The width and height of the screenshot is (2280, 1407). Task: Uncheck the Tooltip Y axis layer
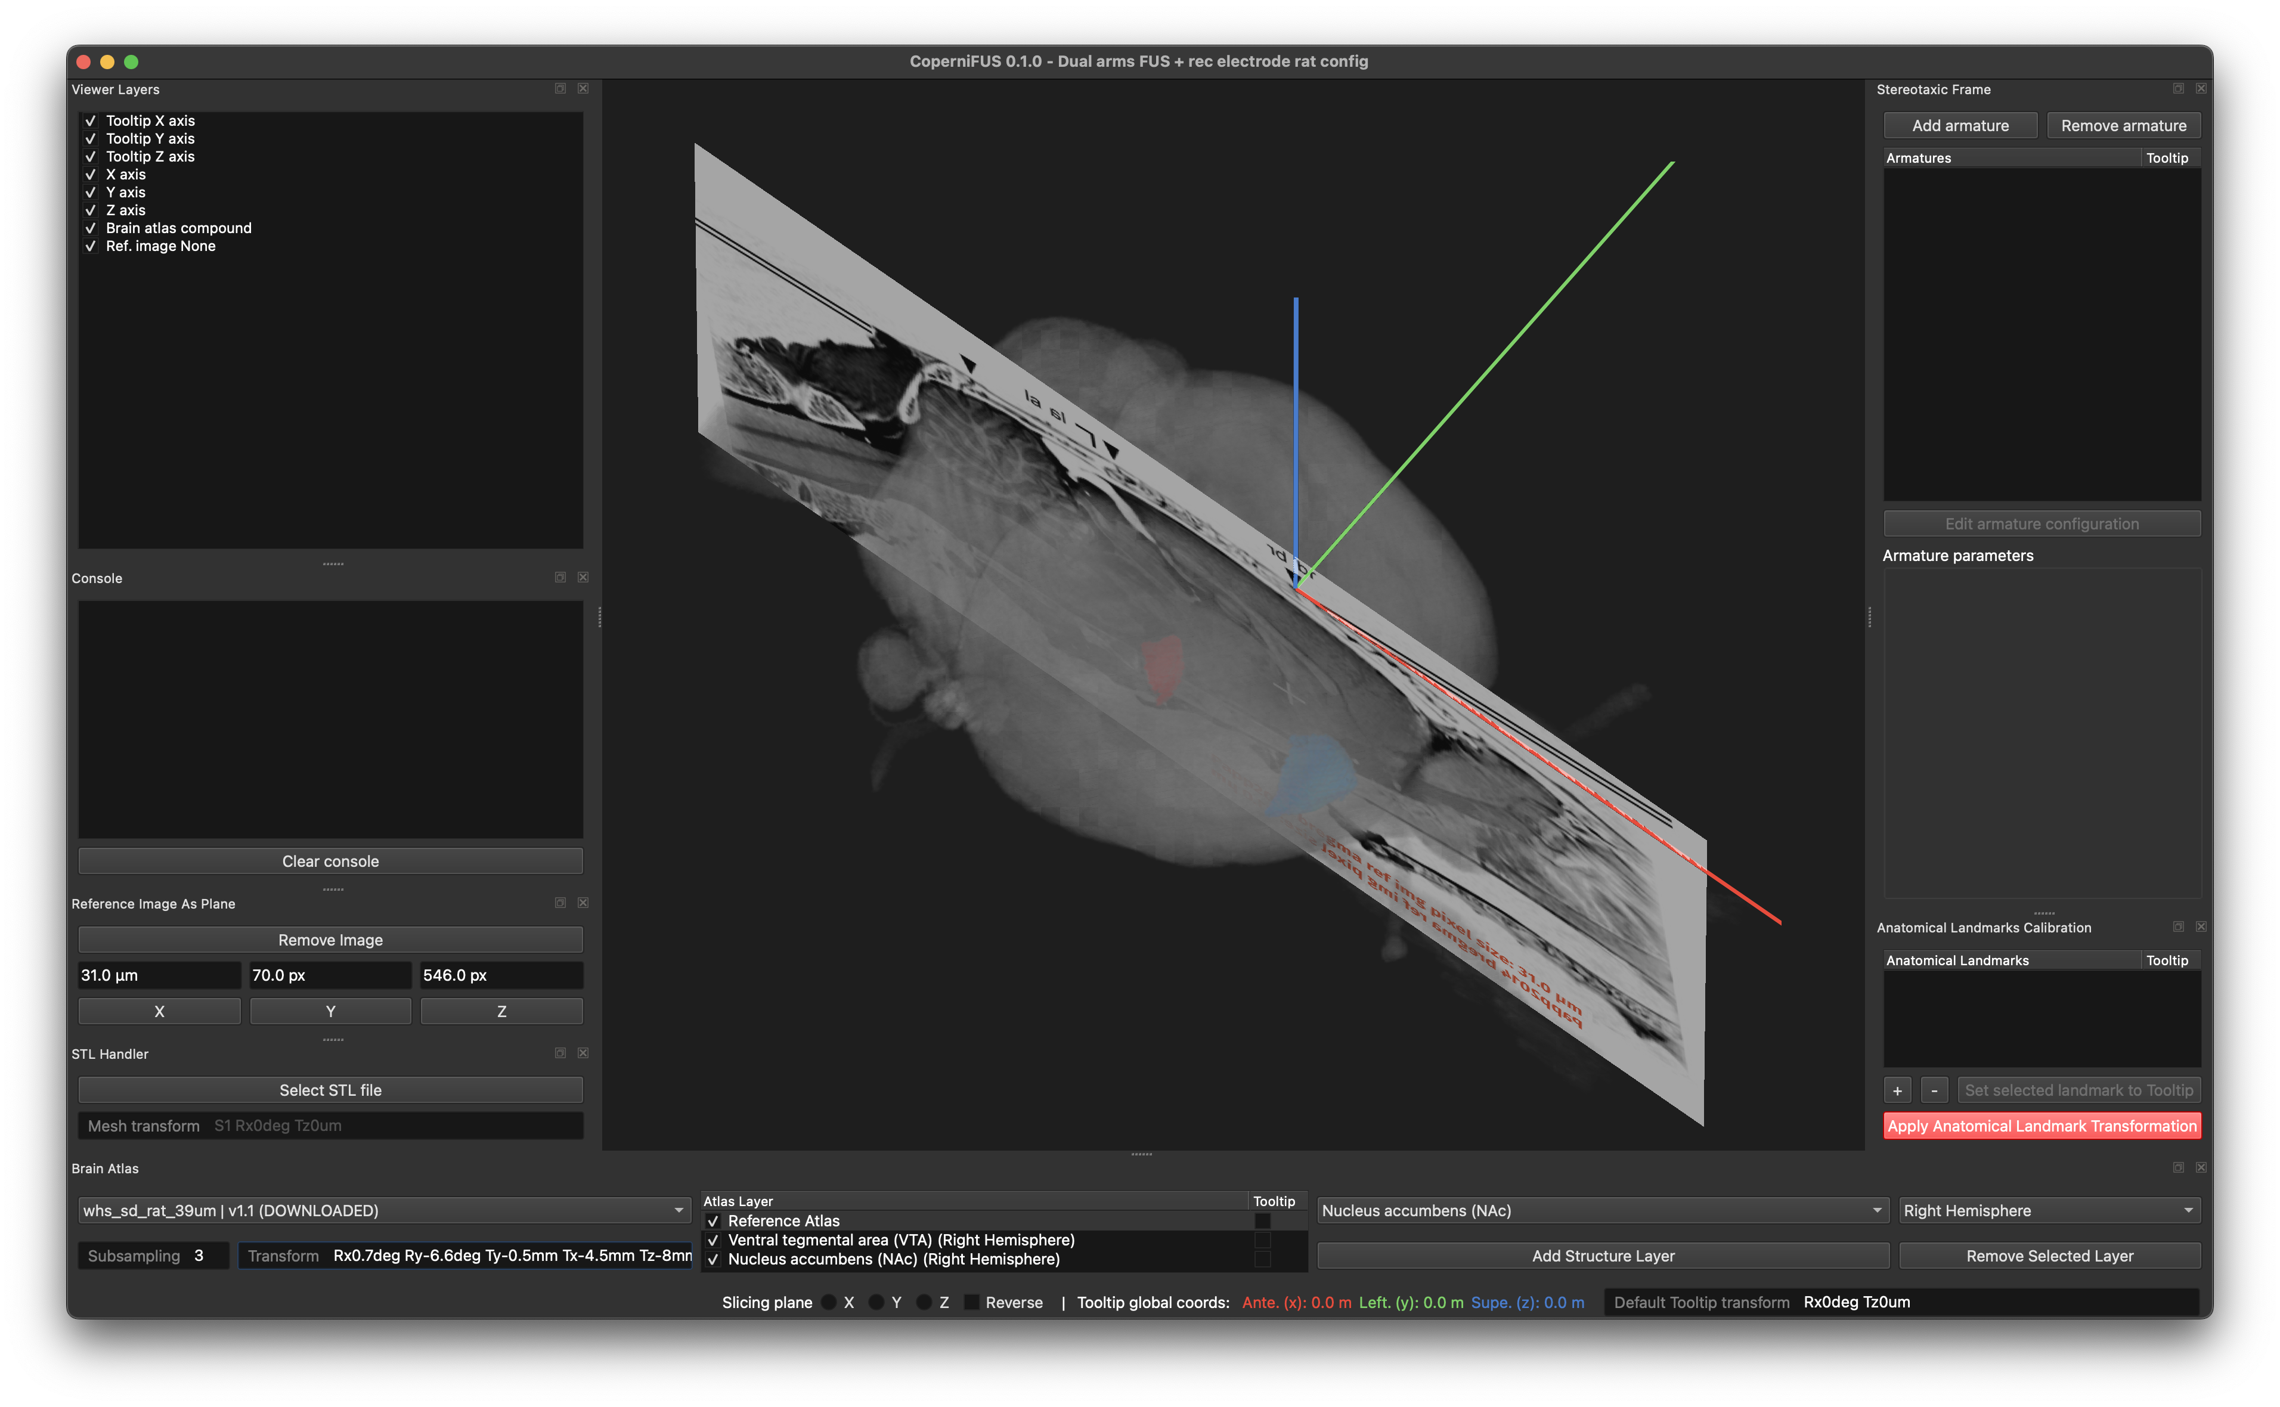tap(90, 139)
